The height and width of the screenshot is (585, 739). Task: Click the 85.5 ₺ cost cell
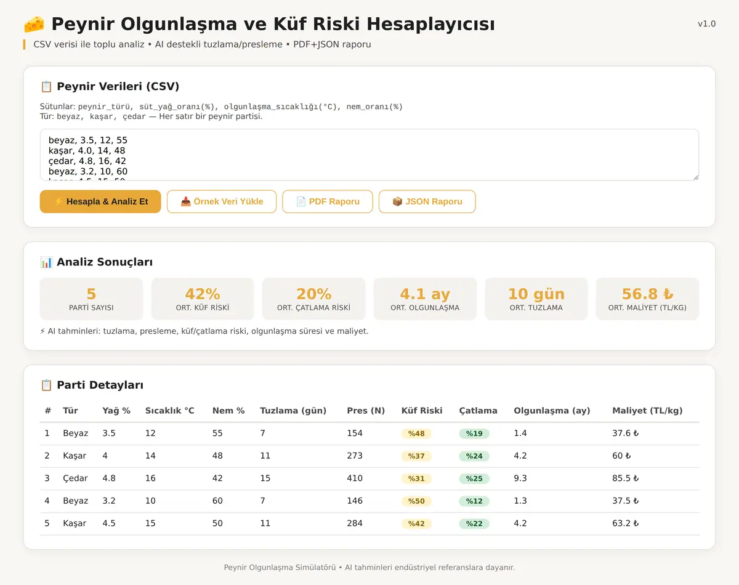[626, 478]
